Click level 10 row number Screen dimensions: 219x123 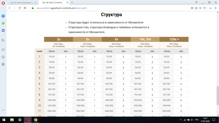[x=39, y=106]
